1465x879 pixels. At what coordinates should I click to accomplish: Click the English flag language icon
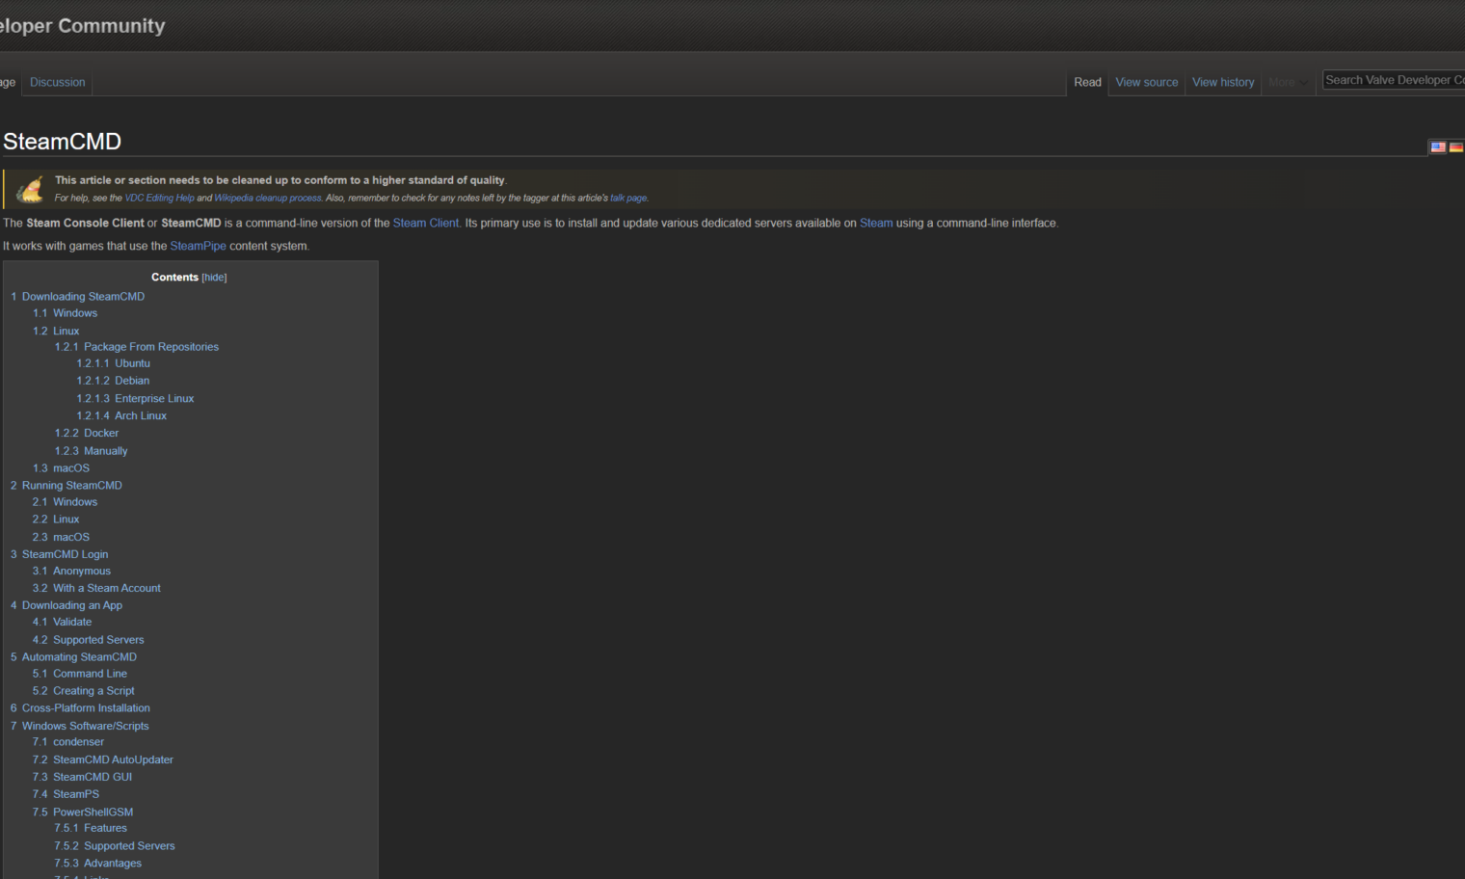pos(1438,147)
